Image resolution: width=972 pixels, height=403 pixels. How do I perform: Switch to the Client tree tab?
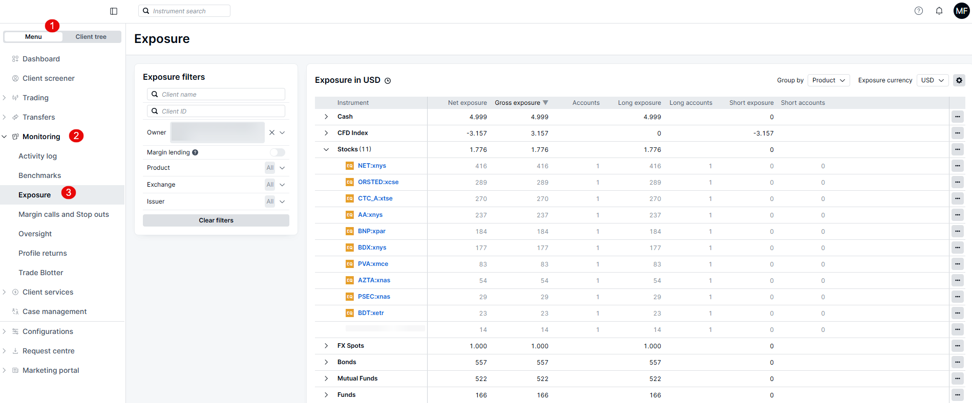coord(91,37)
